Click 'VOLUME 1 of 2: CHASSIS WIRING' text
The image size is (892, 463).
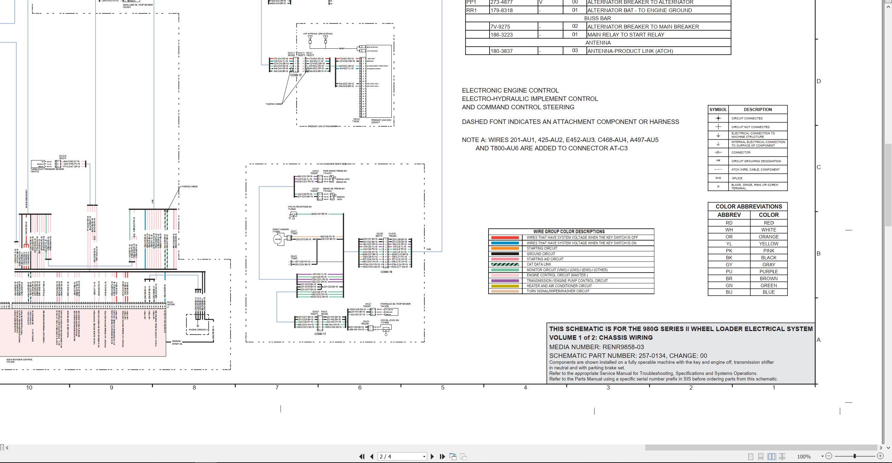(601, 338)
